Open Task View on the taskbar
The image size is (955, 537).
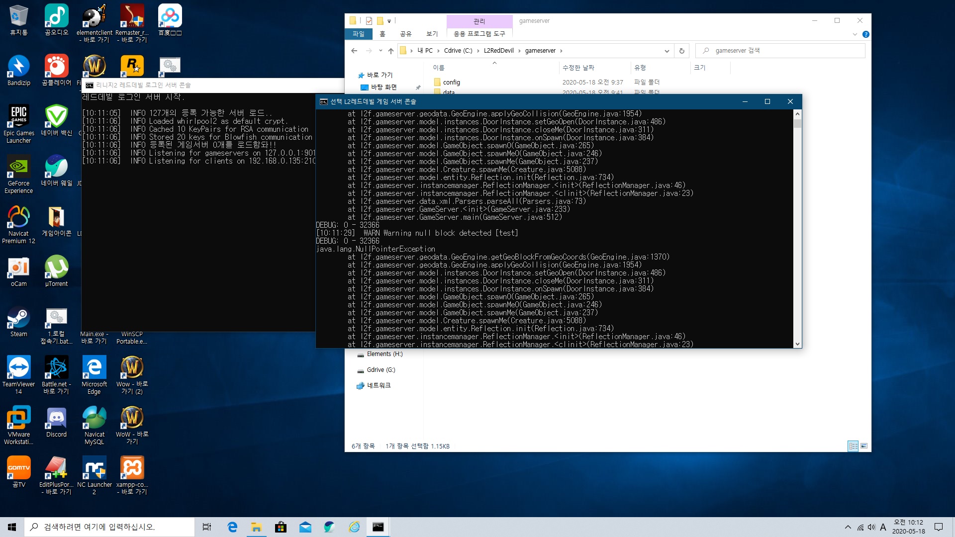[x=207, y=527]
